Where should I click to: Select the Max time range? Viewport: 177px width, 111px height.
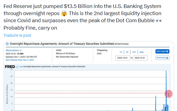(x=141, y=52)
